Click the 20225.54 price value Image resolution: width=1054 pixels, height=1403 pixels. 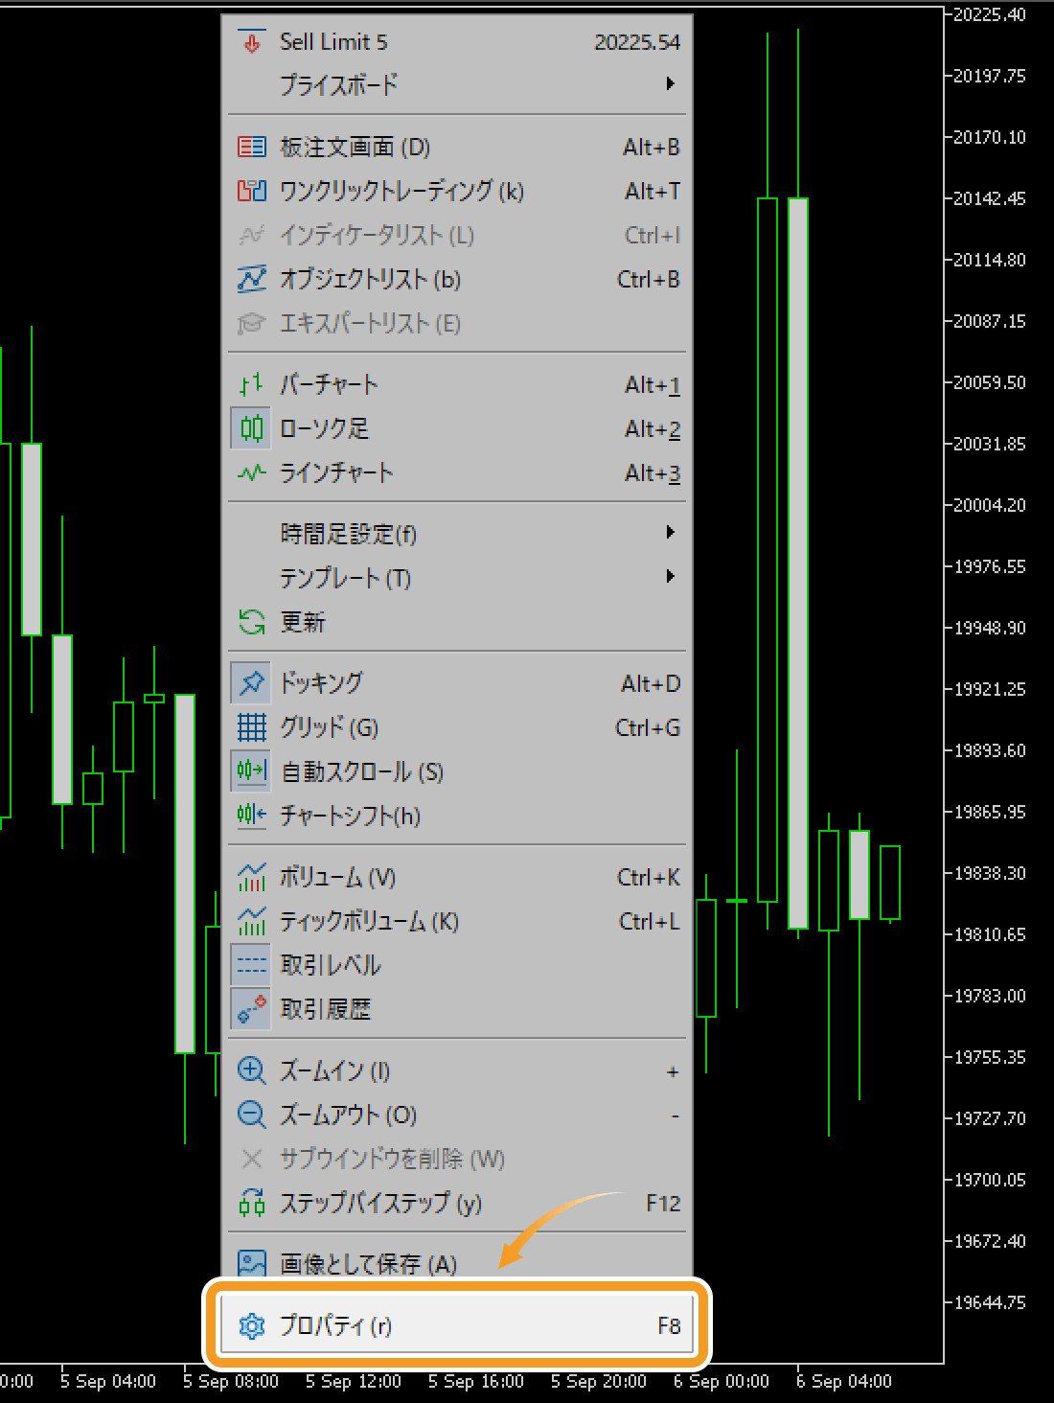(x=637, y=42)
